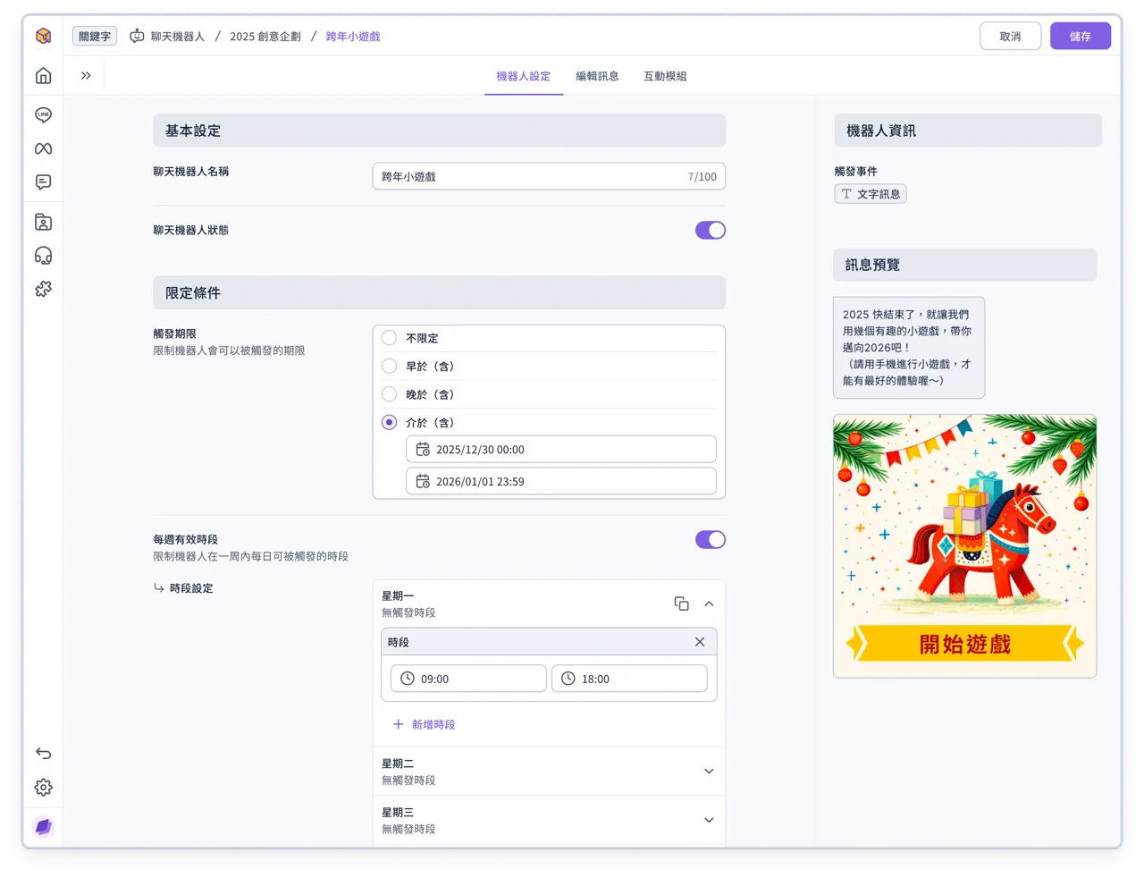Open the 聊天機器人 breadcrumb link
This screenshot has width=1144, height=878.
pos(178,37)
